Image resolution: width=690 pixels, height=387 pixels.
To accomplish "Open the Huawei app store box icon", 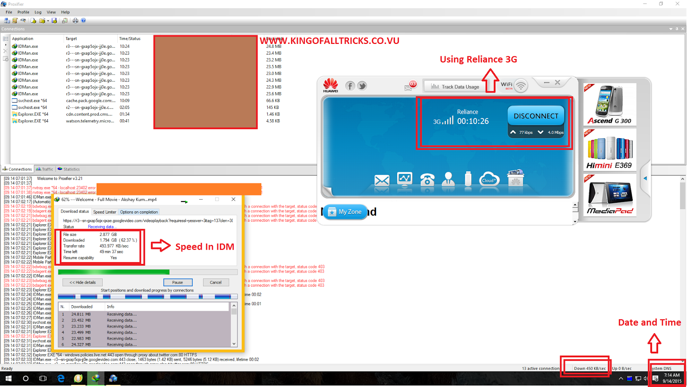I will 515,178.
